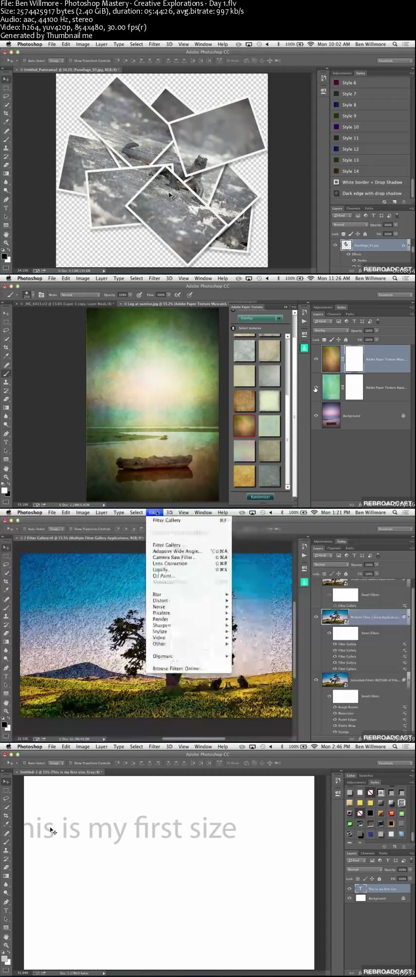Click the Adobe Paper Texture Aqua... layer thumbnail
Image resolution: width=416 pixels, height=977 pixels.
(331, 387)
